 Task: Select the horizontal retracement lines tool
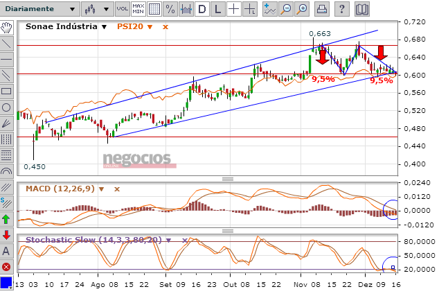pyautogui.click(x=6, y=155)
